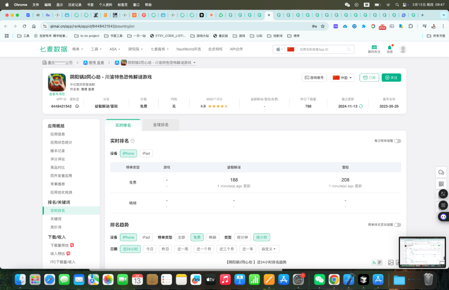Click the chart view icon above trend graph

(374, 263)
